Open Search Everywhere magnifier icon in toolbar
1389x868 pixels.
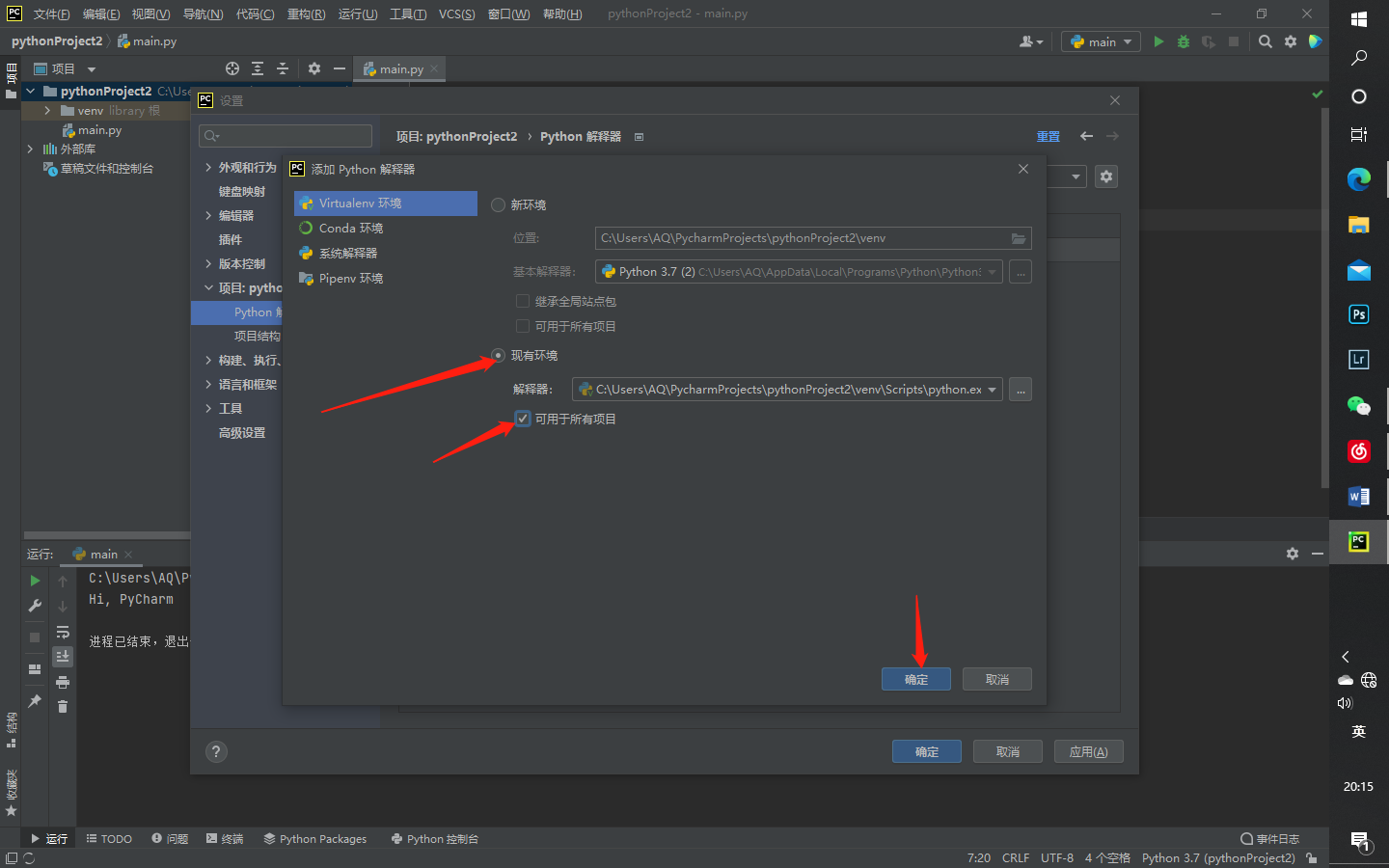1266,41
